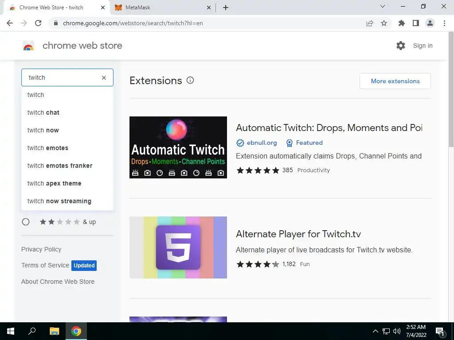Choose the 'twitch now' suggestion

pyautogui.click(x=67, y=130)
